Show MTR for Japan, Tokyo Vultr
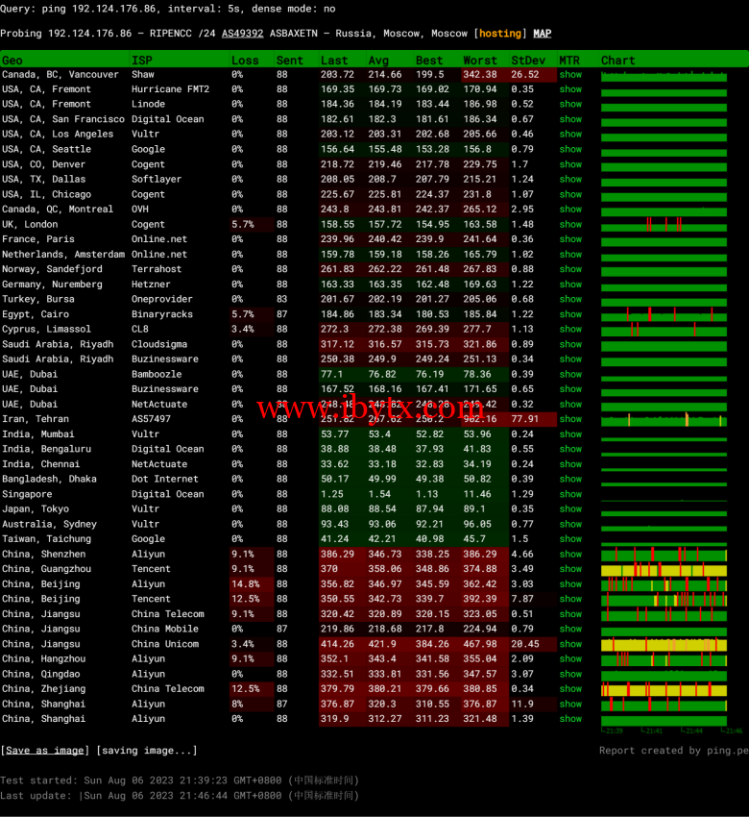749x817 pixels. click(x=570, y=509)
